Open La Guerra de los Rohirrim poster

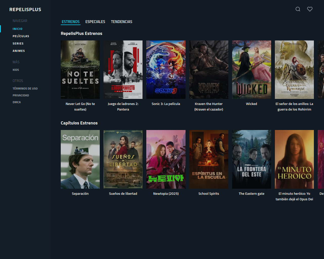(x=294, y=70)
